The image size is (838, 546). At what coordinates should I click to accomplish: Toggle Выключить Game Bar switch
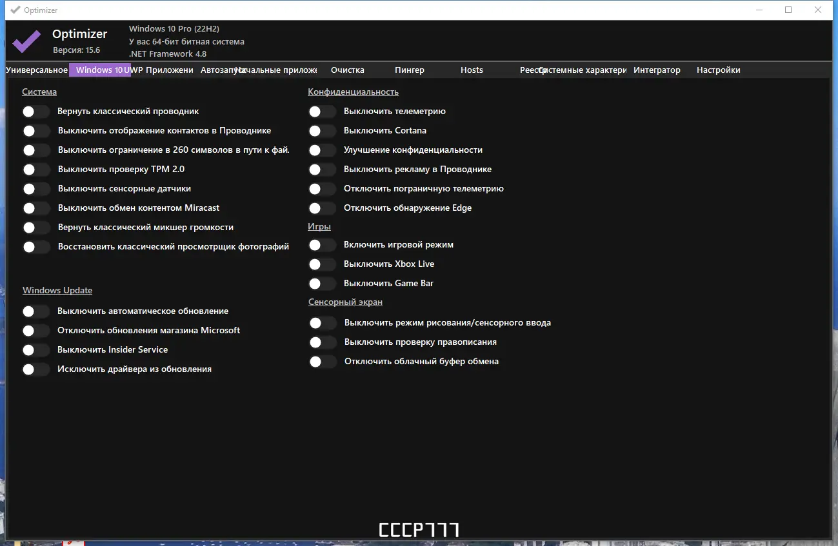tap(323, 284)
